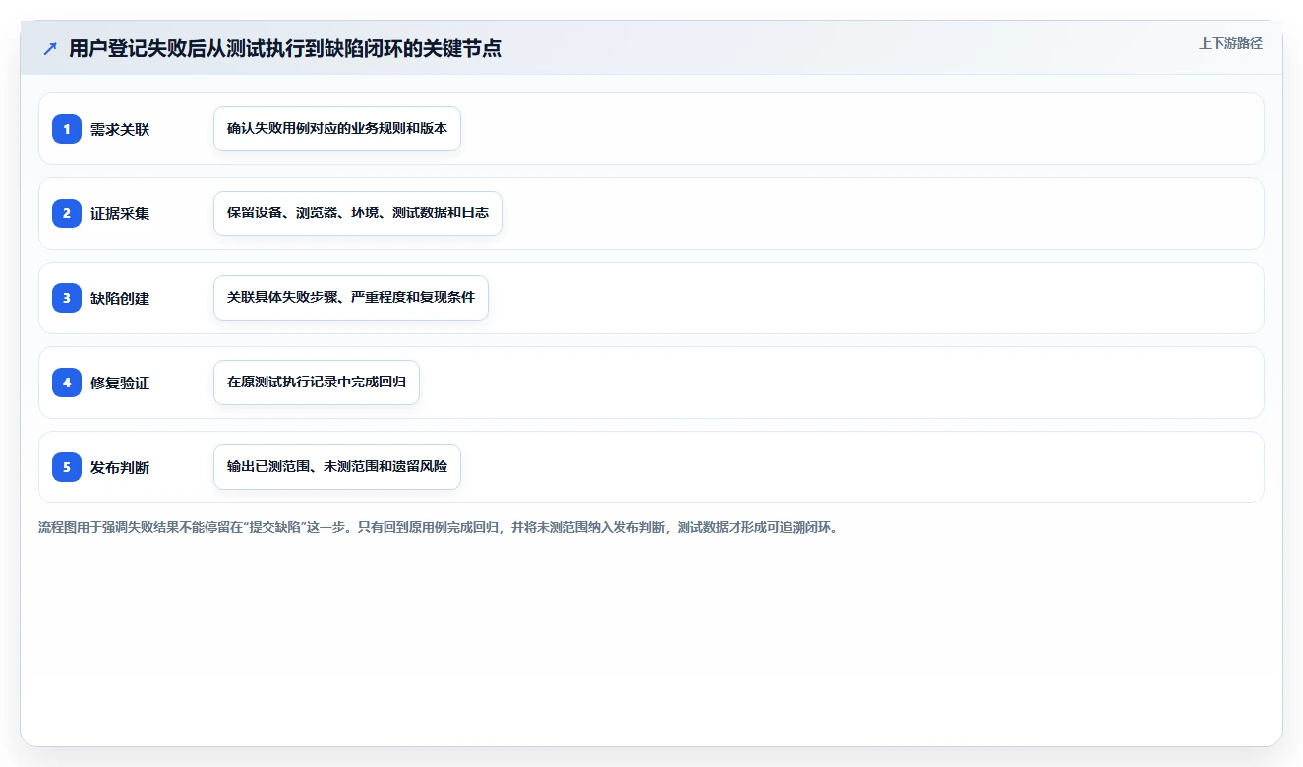Select step number badge 5
This screenshot has height=767, width=1303.
(x=67, y=467)
